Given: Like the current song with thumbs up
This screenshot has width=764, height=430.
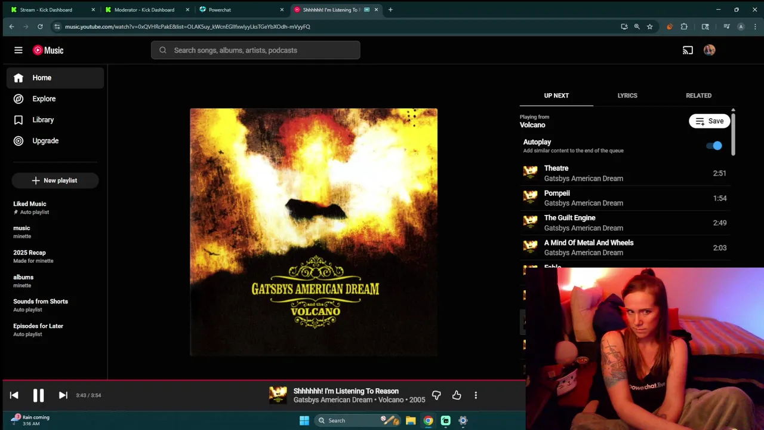Looking at the screenshot, I should [x=457, y=395].
